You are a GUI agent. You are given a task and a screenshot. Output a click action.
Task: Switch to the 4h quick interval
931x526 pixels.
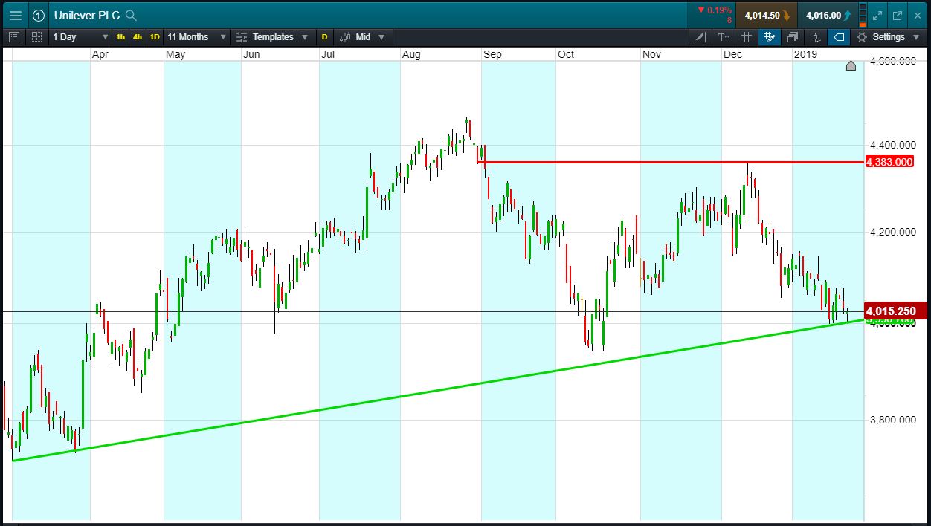point(138,36)
